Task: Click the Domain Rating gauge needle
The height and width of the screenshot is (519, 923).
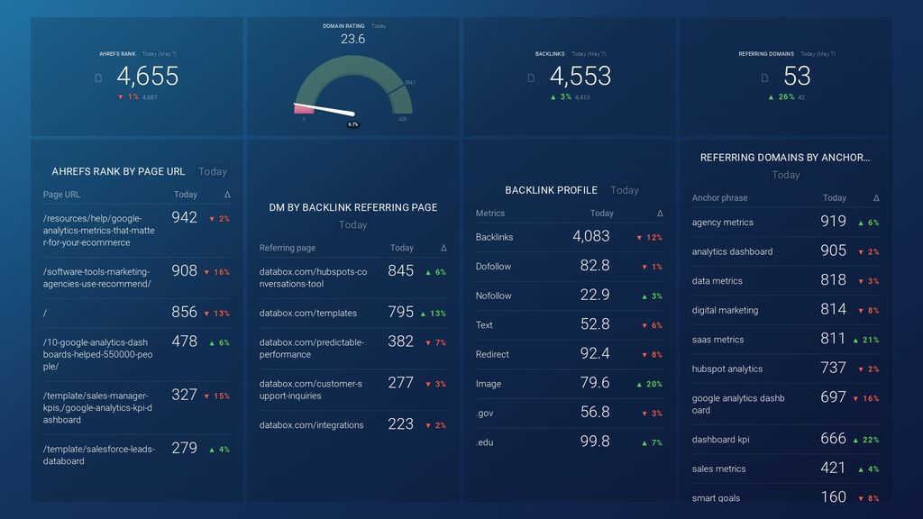Action: 324,109
